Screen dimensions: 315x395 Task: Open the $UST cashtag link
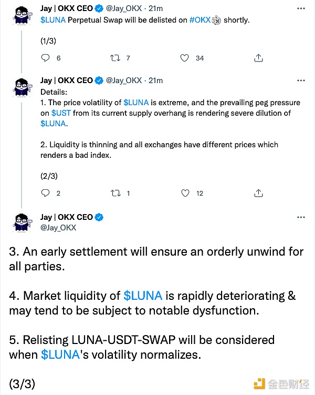pyautogui.click(x=61, y=113)
